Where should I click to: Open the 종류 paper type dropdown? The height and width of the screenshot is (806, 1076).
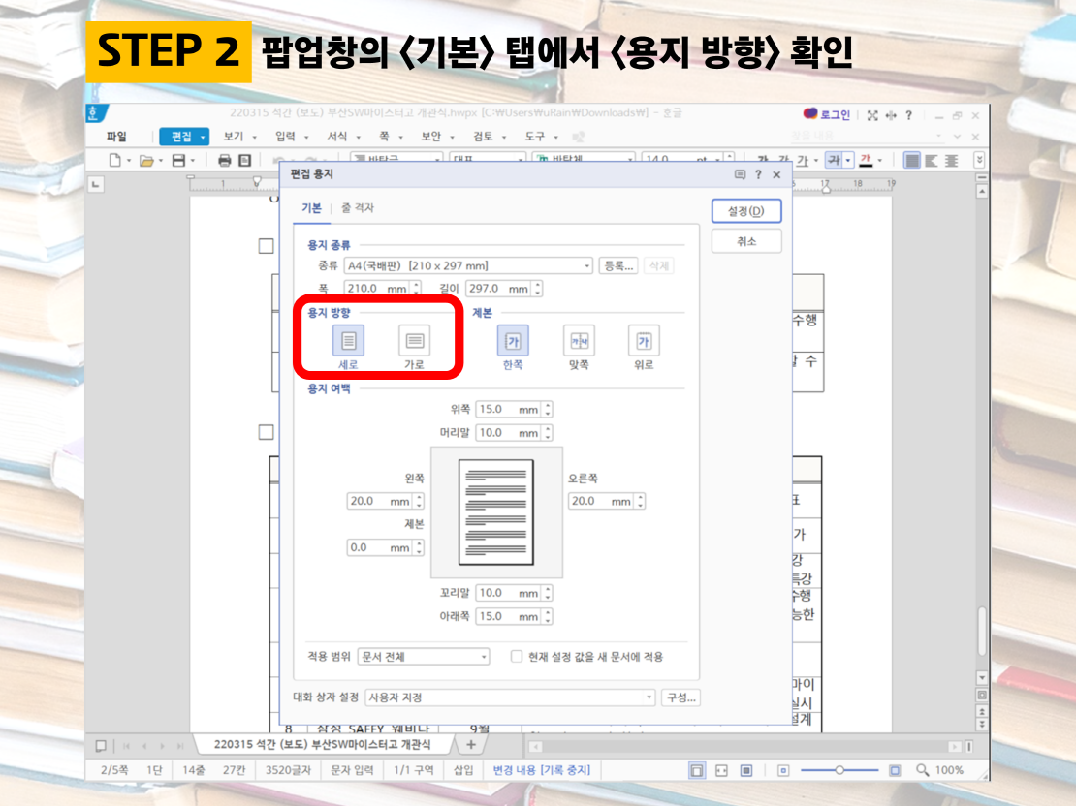[468, 265]
